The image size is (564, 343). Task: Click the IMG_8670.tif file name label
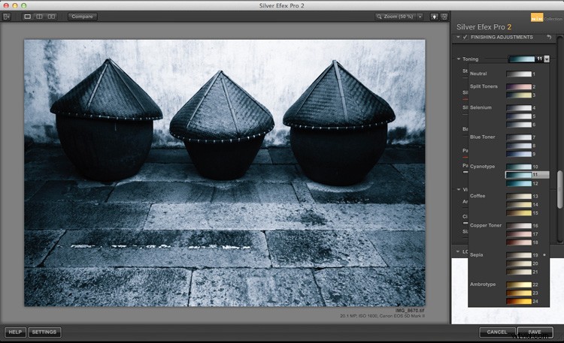point(410,311)
